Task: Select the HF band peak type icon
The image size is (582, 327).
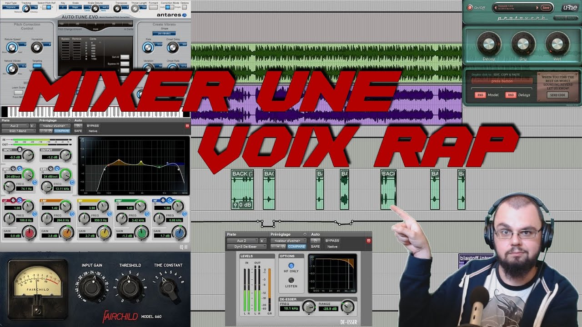Action: click(162, 200)
